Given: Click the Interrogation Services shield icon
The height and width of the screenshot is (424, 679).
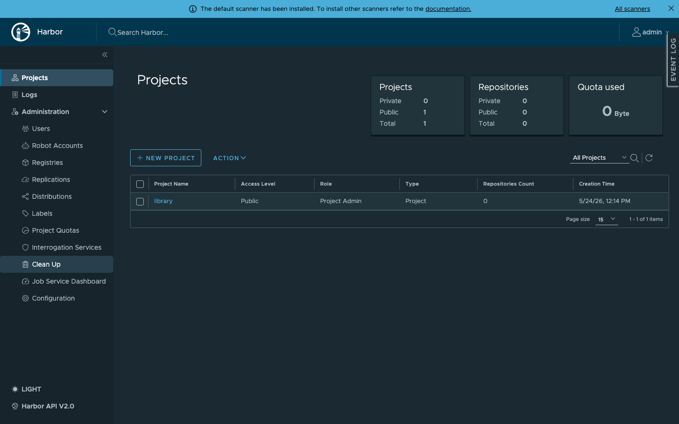Looking at the screenshot, I should click(x=25, y=247).
